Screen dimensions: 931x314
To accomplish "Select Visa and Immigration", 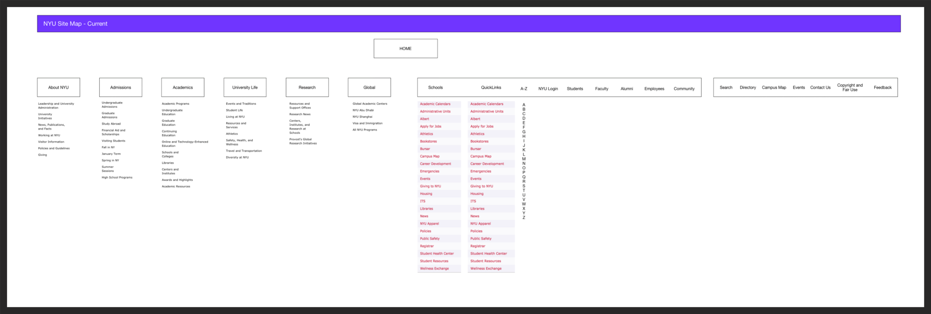I will [368, 123].
